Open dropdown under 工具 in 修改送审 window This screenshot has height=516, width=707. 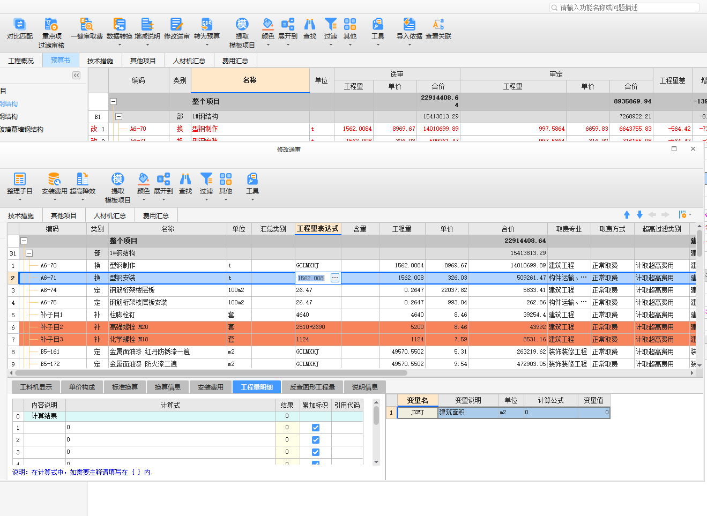pyautogui.click(x=252, y=200)
